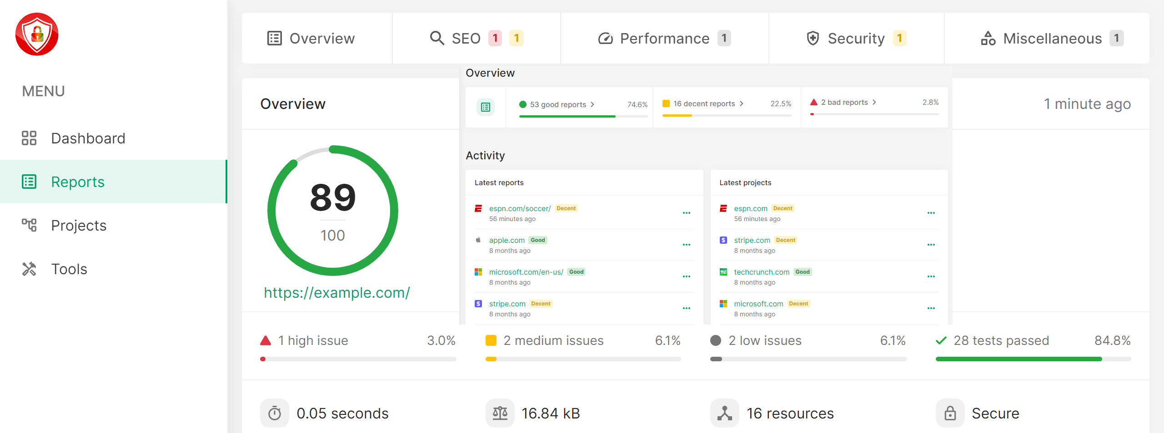
Task: Open the options menu for espn.com/soccer/ report
Action: (x=687, y=213)
